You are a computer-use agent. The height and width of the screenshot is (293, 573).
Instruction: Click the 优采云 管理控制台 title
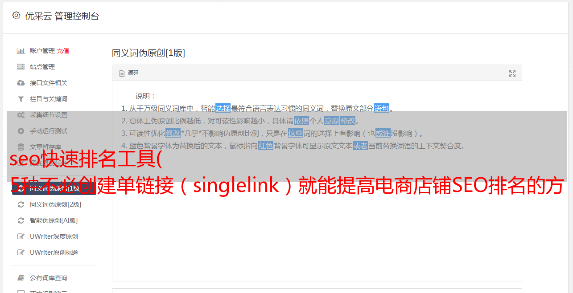pyautogui.click(x=62, y=16)
